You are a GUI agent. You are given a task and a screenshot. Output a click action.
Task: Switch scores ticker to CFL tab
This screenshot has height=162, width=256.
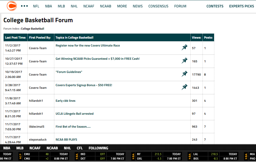tap(80, 148)
